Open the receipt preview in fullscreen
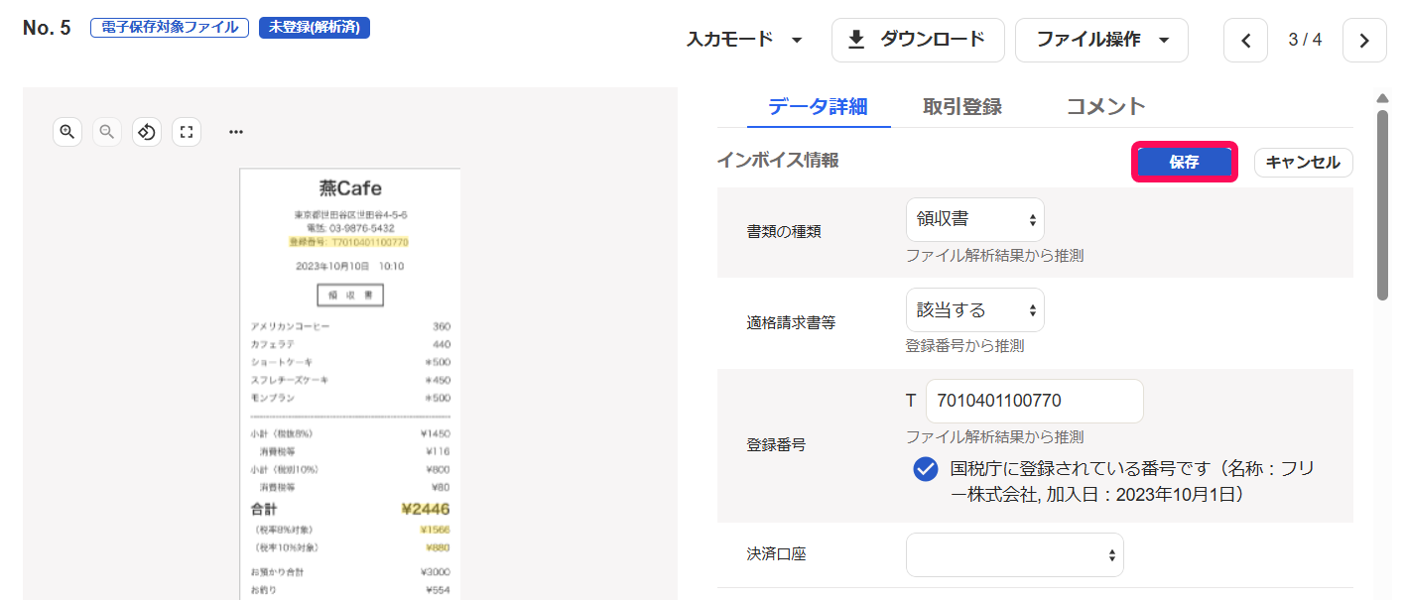 click(187, 132)
